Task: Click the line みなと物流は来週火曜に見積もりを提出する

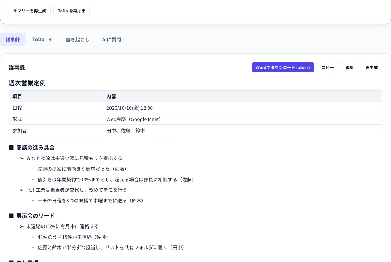Action: coord(74,158)
